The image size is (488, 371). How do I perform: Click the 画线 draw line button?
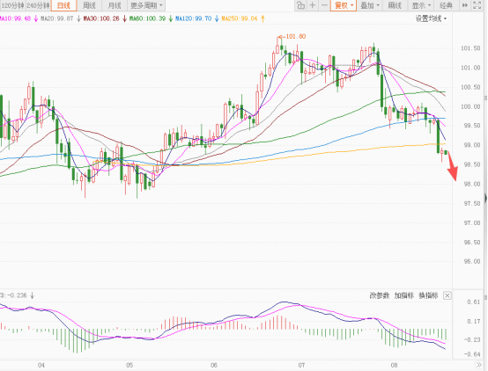tap(395, 5)
